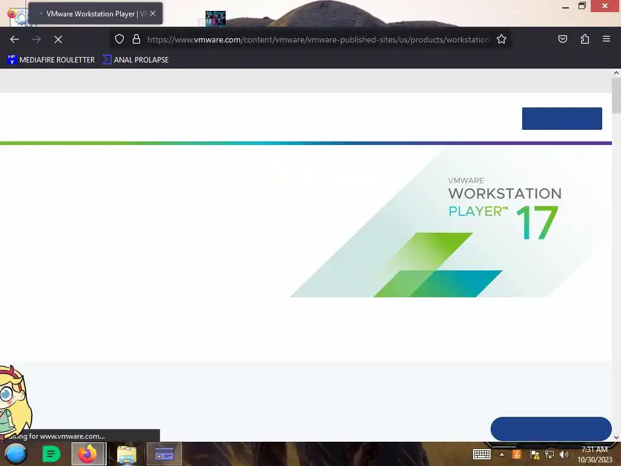The width and height of the screenshot is (621, 466).
Task: Open the tracking protection shield icon
Action: click(x=119, y=39)
